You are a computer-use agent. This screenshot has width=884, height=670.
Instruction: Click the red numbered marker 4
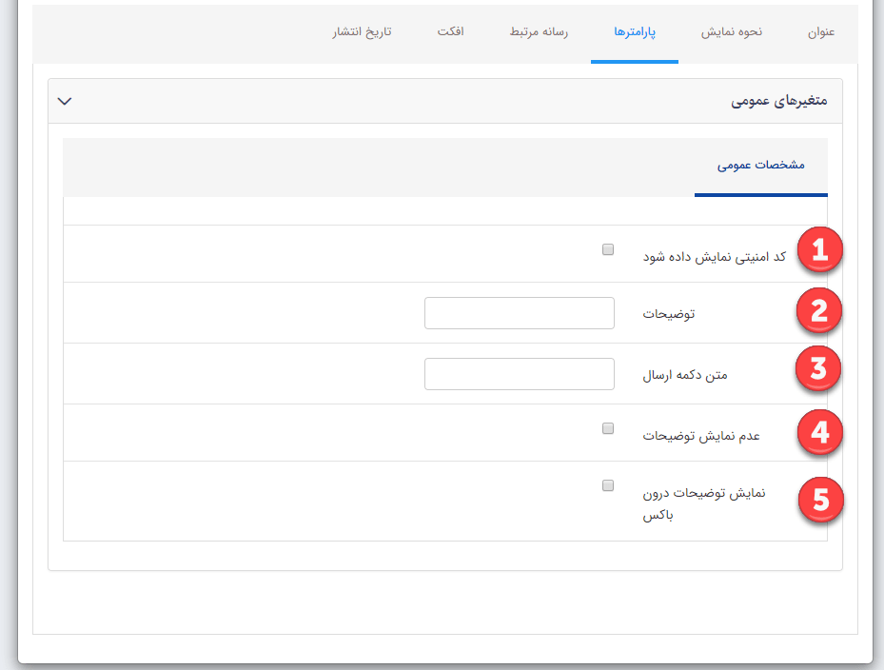(819, 431)
